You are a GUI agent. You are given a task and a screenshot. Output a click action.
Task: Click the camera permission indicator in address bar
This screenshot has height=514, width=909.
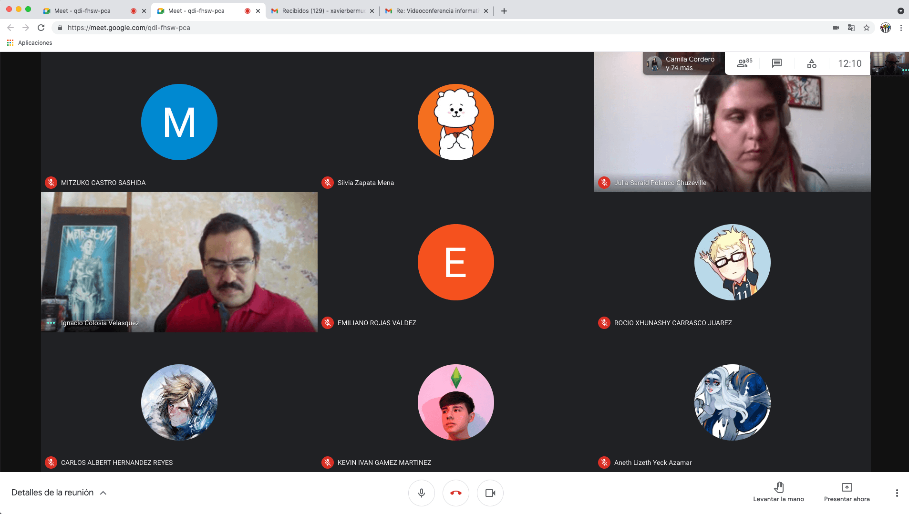(x=836, y=28)
